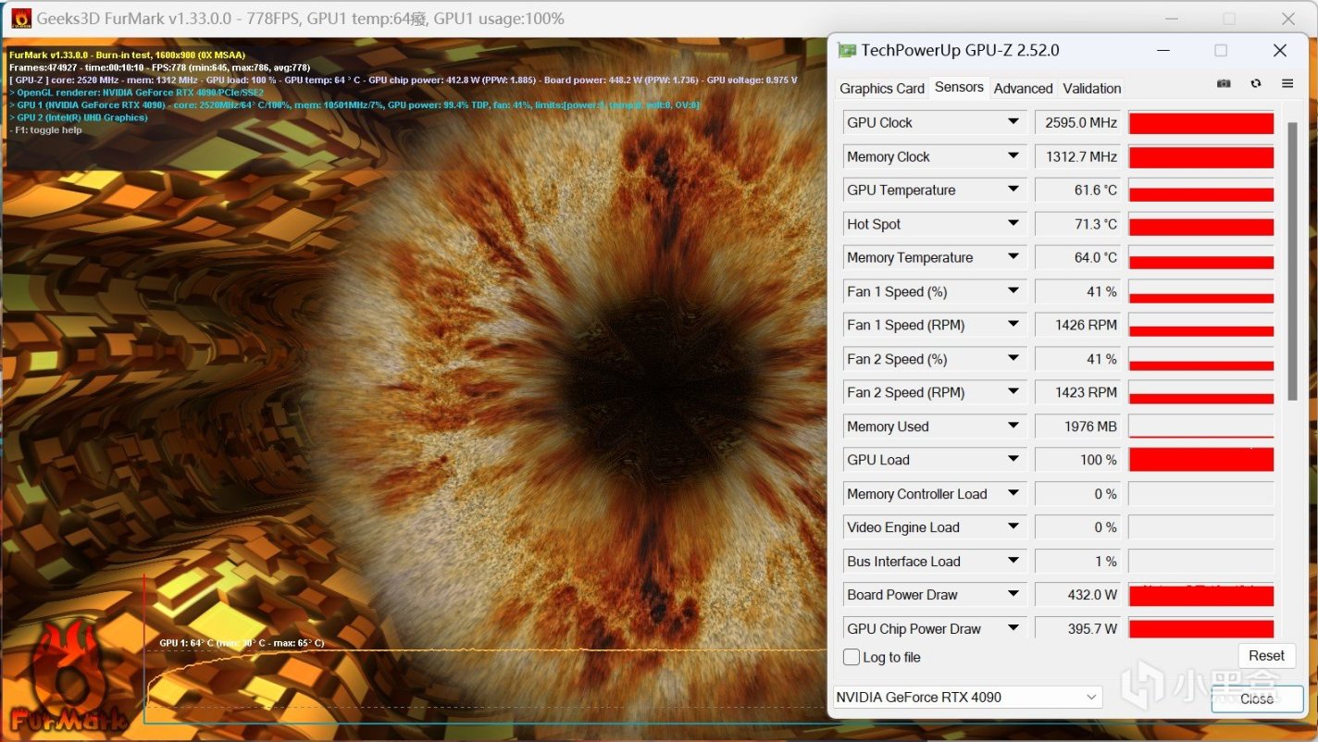Click the Memory Used history graph
Image resolution: width=1318 pixels, height=742 pixels.
click(1201, 427)
